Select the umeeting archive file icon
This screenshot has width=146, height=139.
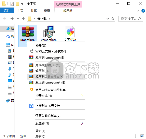point(28,31)
